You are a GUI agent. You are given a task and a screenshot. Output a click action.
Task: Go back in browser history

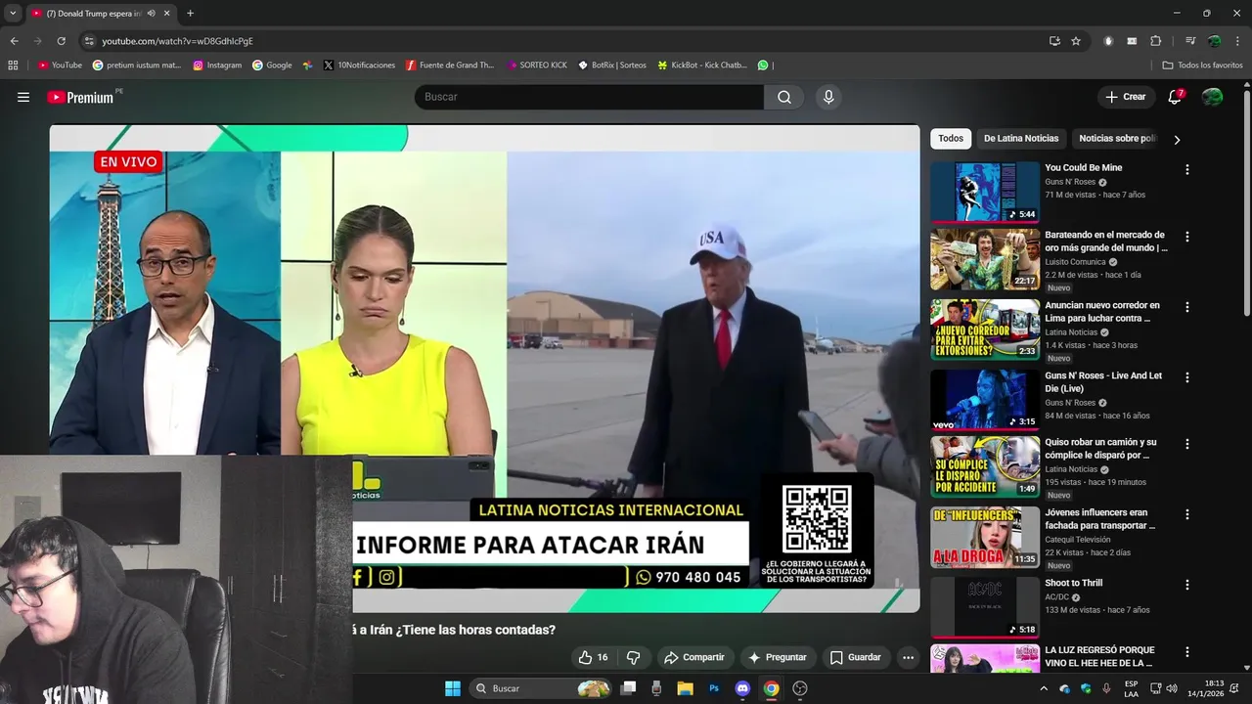tap(14, 41)
